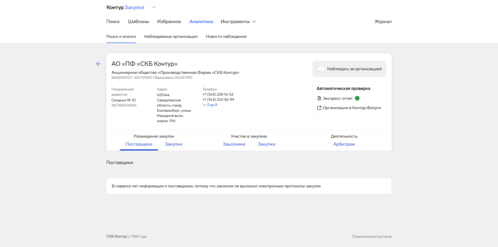Click the back arrow icon
Screen dimensions: 498x247
click(98, 64)
